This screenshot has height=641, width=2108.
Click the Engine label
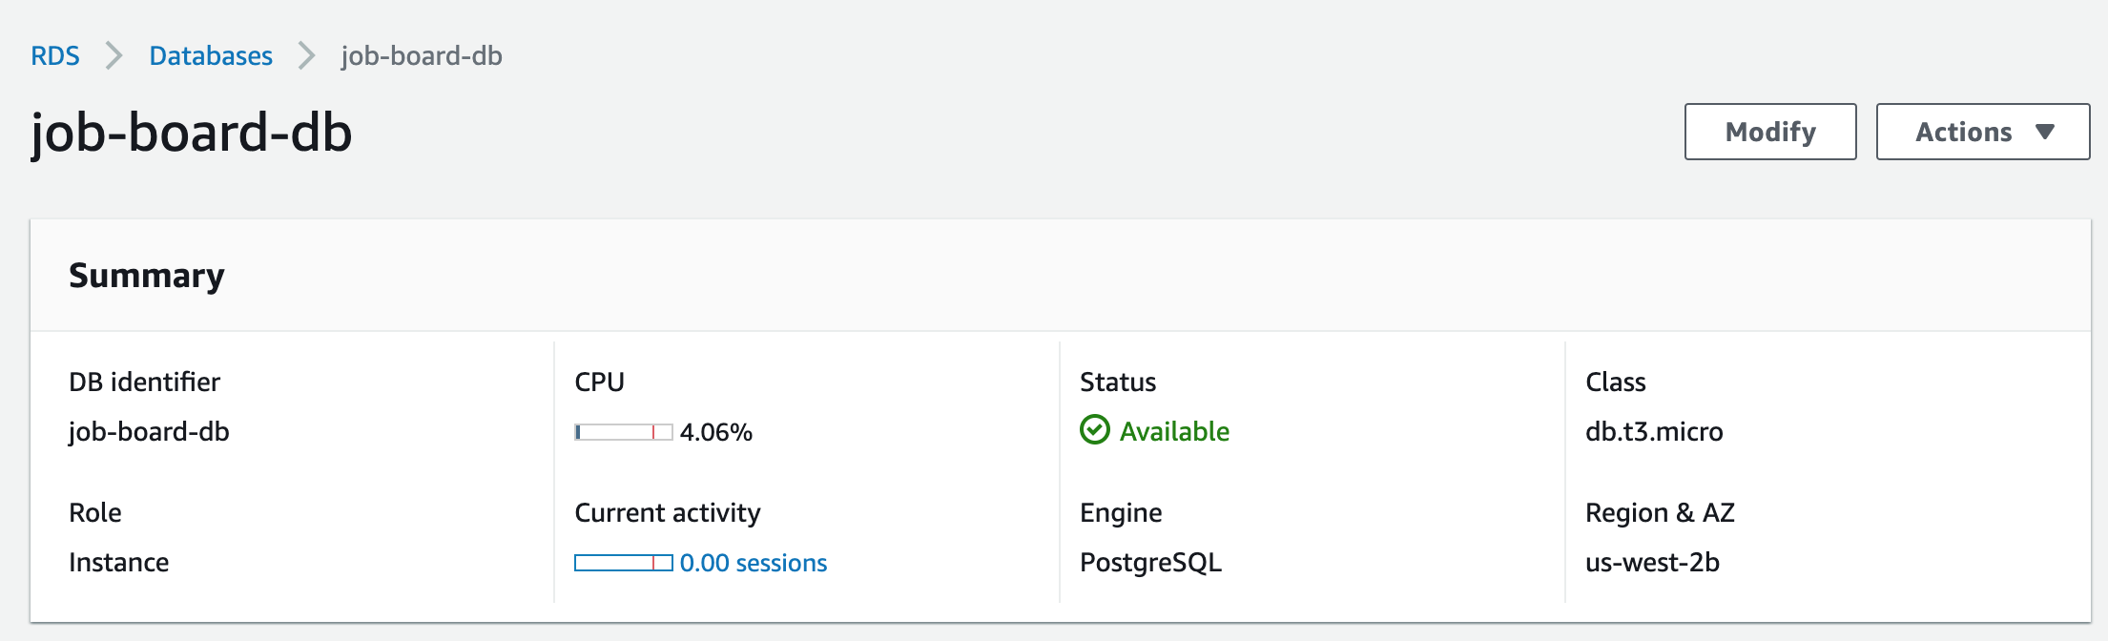1121,513
